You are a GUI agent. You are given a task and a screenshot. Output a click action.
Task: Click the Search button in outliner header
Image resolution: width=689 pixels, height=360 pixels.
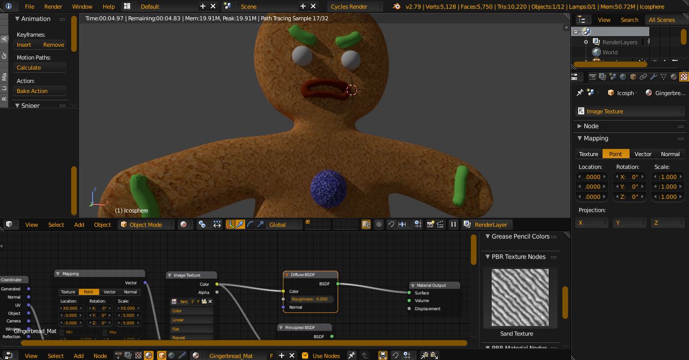[629, 19]
